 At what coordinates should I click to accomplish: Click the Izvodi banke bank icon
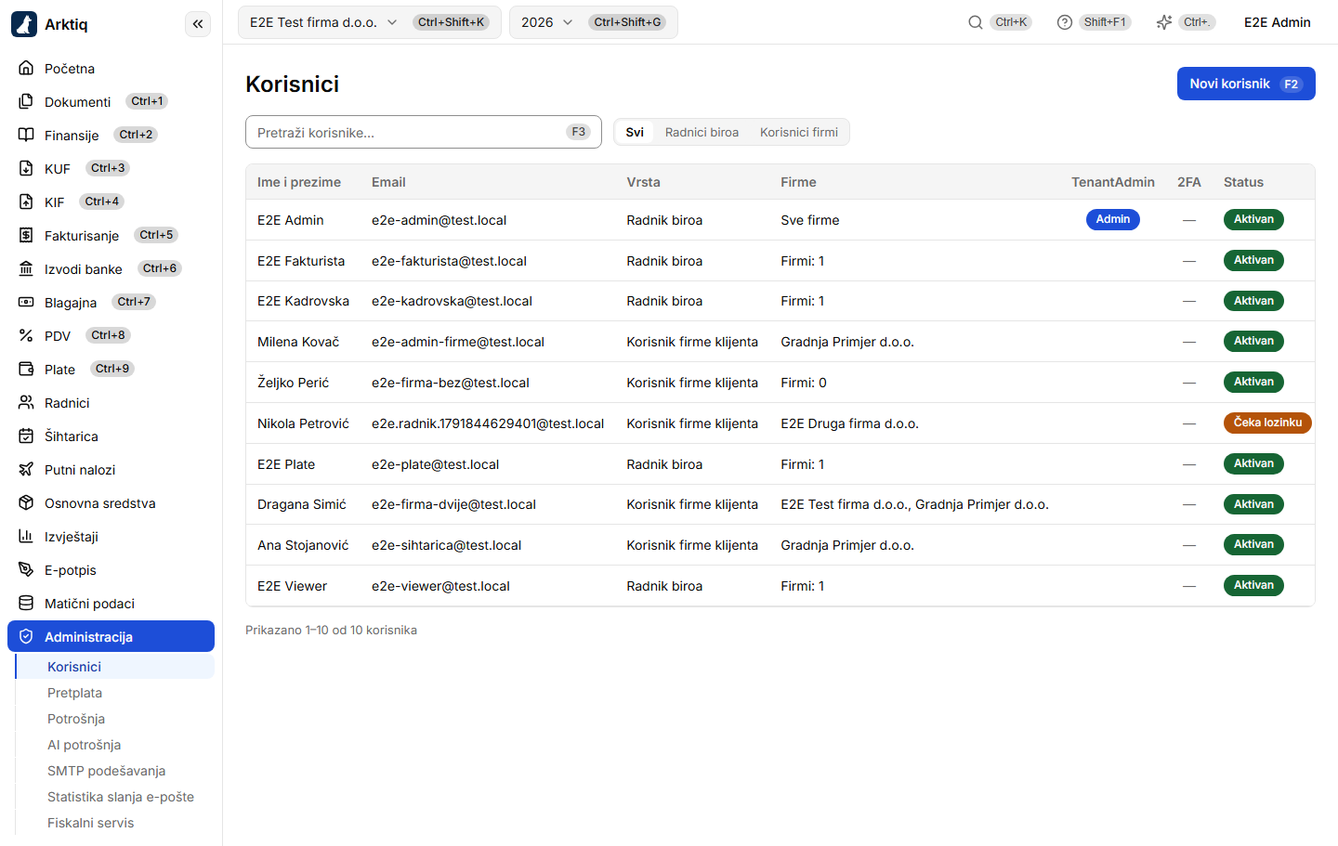pos(26,268)
